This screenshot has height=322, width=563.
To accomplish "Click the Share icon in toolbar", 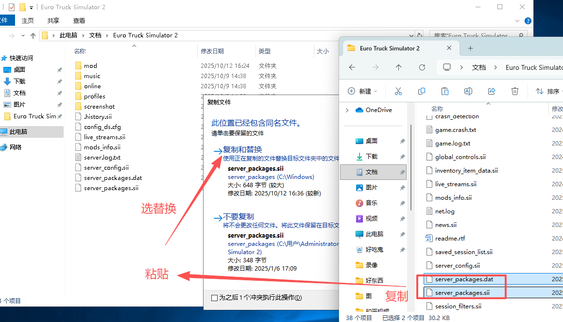I will (492, 91).
